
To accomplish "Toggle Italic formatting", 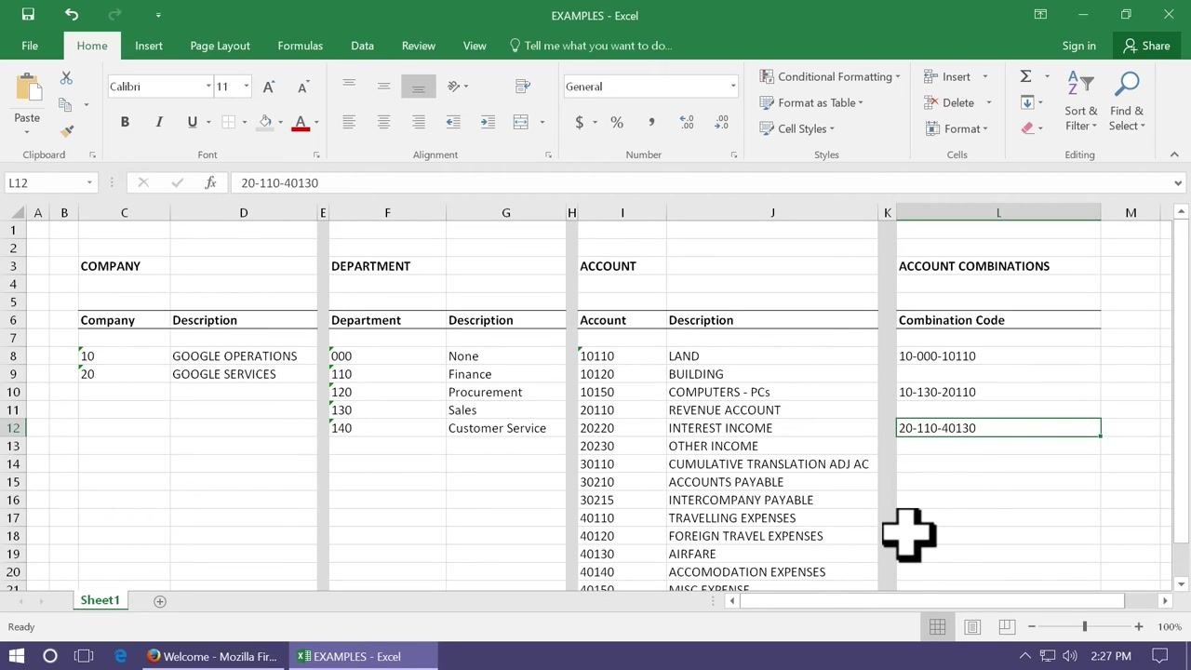I will click(x=159, y=122).
